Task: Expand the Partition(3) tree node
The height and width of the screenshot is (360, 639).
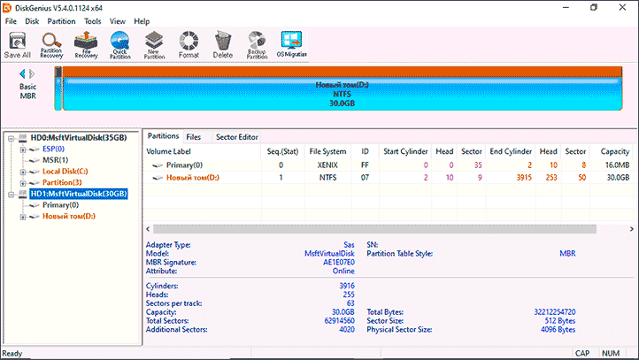Action: click(23, 183)
